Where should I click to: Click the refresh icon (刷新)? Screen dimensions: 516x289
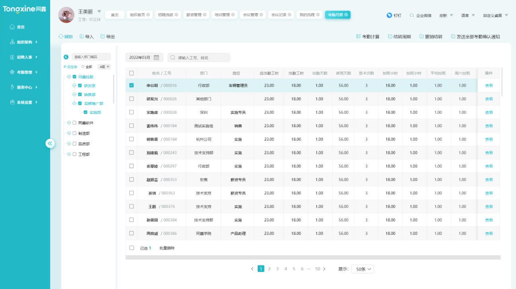61,37
